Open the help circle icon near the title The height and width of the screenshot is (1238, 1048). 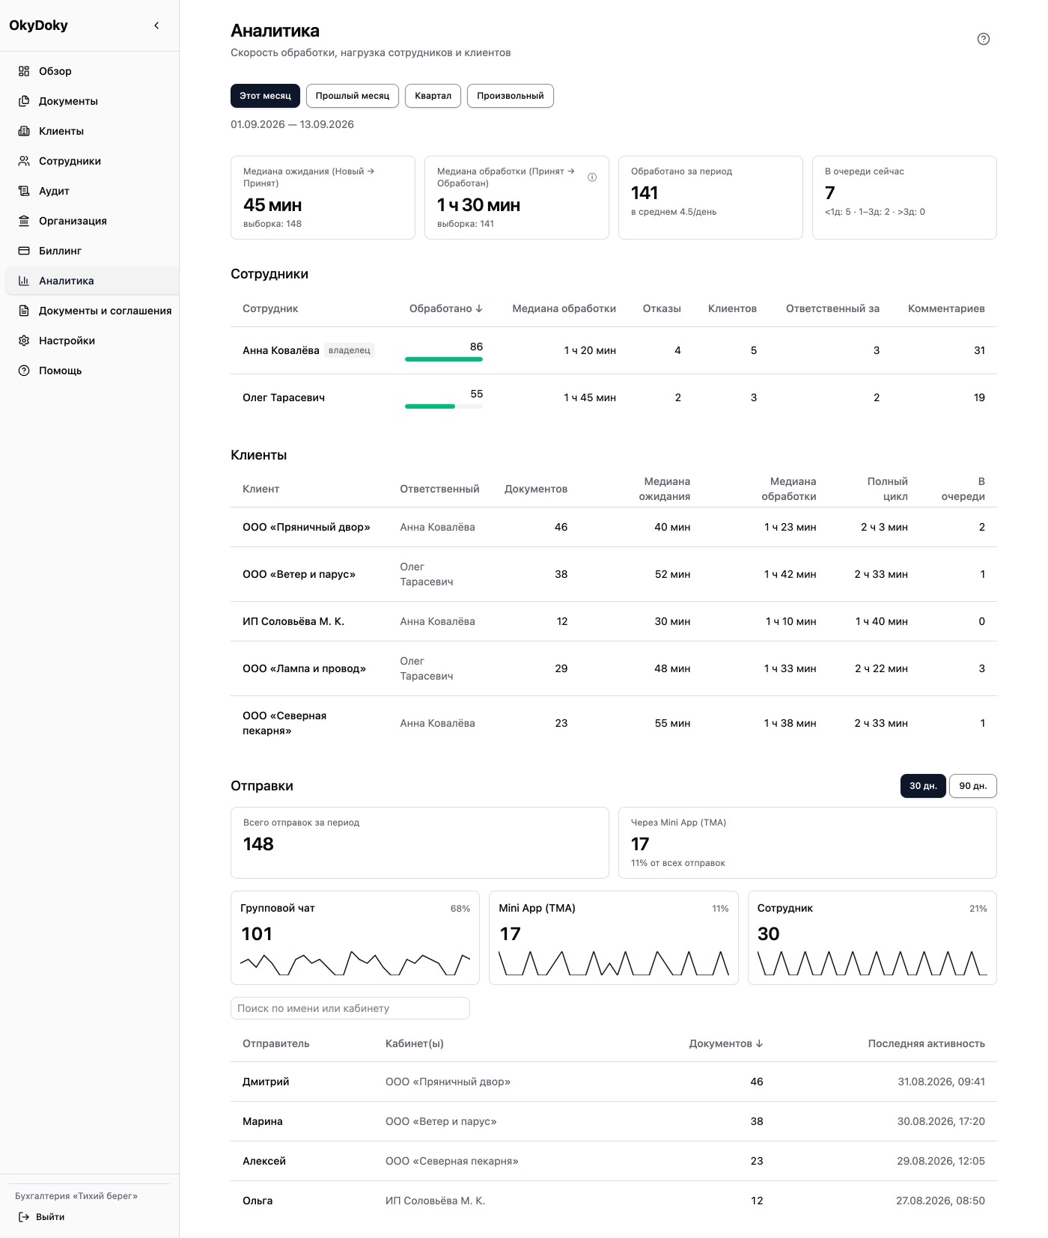pyautogui.click(x=984, y=39)
